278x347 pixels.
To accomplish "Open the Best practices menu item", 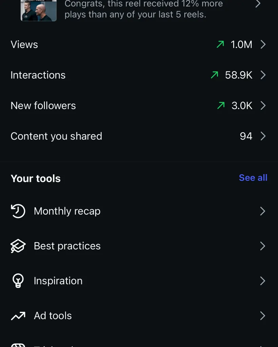I will [139, 246].
